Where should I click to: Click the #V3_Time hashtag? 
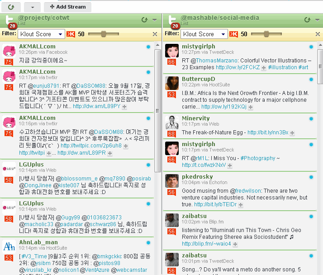coord(34,256)
